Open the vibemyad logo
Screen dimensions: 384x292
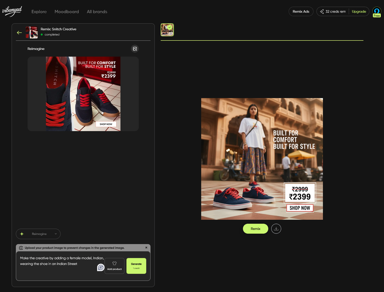tap(12, 11)
